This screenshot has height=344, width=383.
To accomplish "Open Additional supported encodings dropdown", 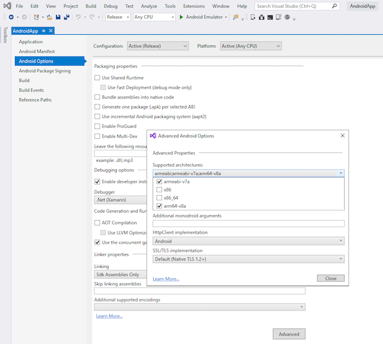I will [200, 307].
